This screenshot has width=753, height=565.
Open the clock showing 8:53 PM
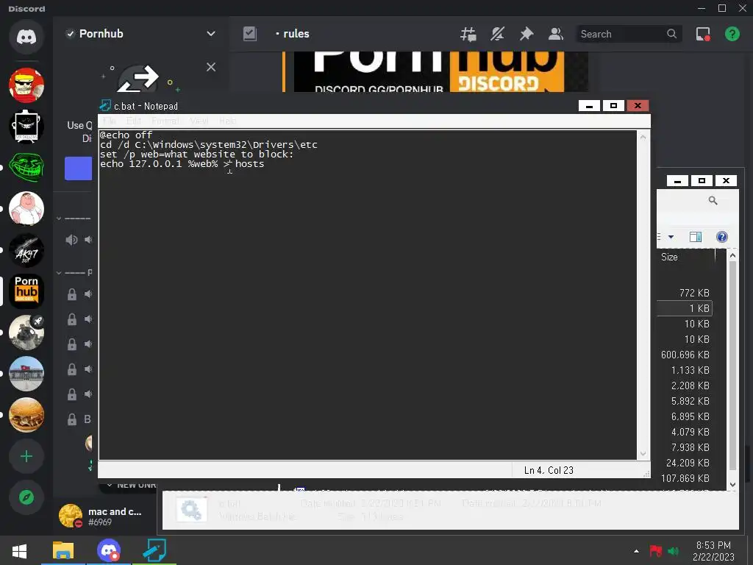pyautogui.click(x=713, y=551)
